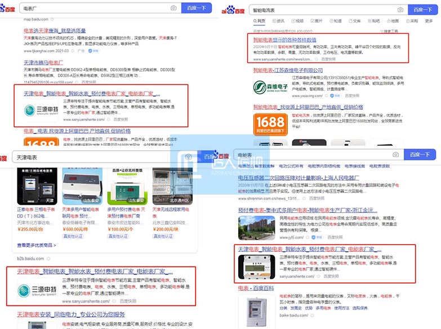Click blue 保障 shield badge next to www.yxsaving.com
The image size is (441, 329).
[335, 96]
